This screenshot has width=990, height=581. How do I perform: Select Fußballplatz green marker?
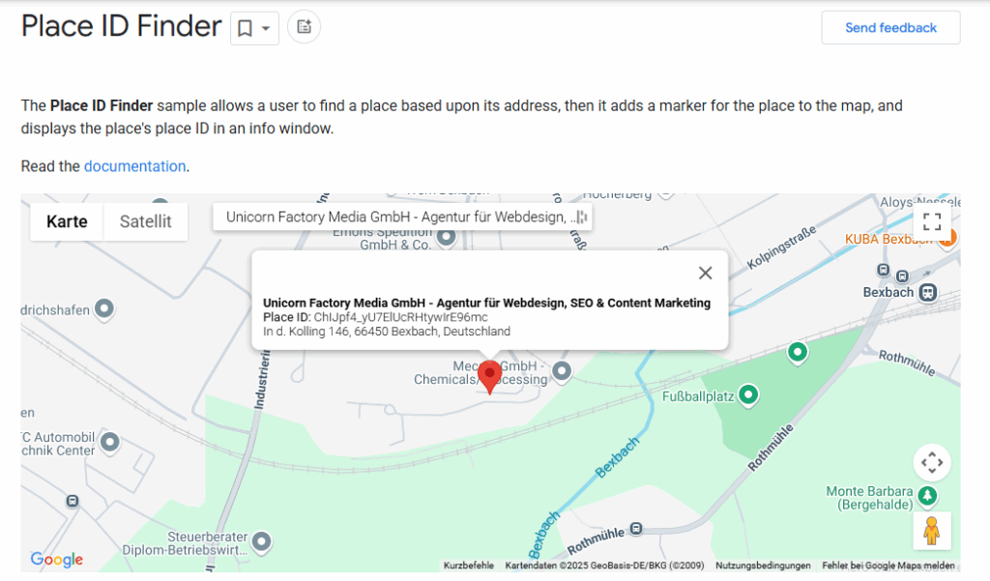click(748, 395)
